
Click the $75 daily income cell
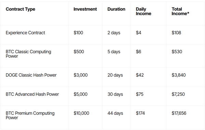(x=140, y=94)
